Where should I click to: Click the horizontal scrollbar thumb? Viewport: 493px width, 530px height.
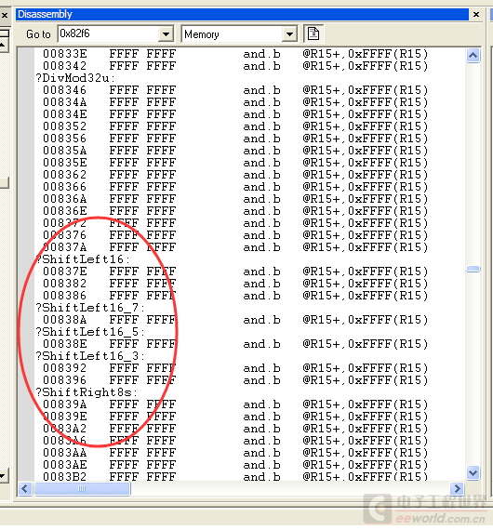tap(82, 489)
